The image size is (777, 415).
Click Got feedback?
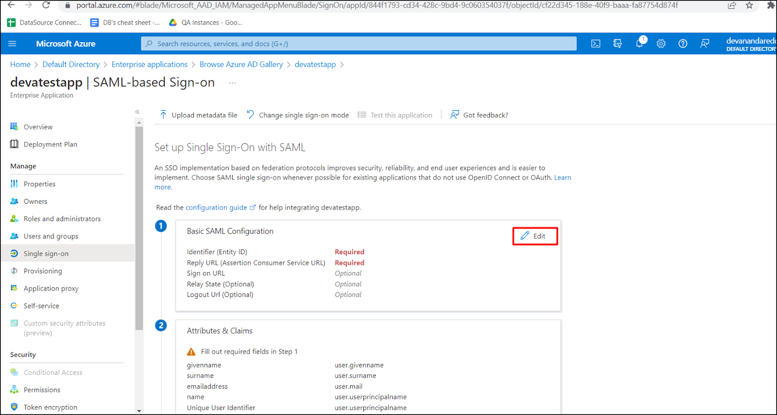point(479,115)
